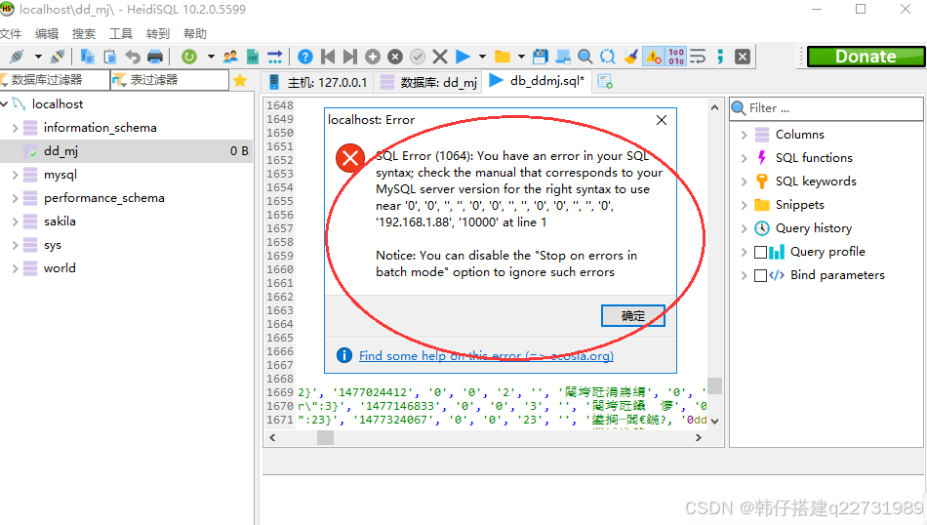Viewport: 927px width, 525px height.
Task: Click the save as snippet icon
Action: [x=563, y=57]
